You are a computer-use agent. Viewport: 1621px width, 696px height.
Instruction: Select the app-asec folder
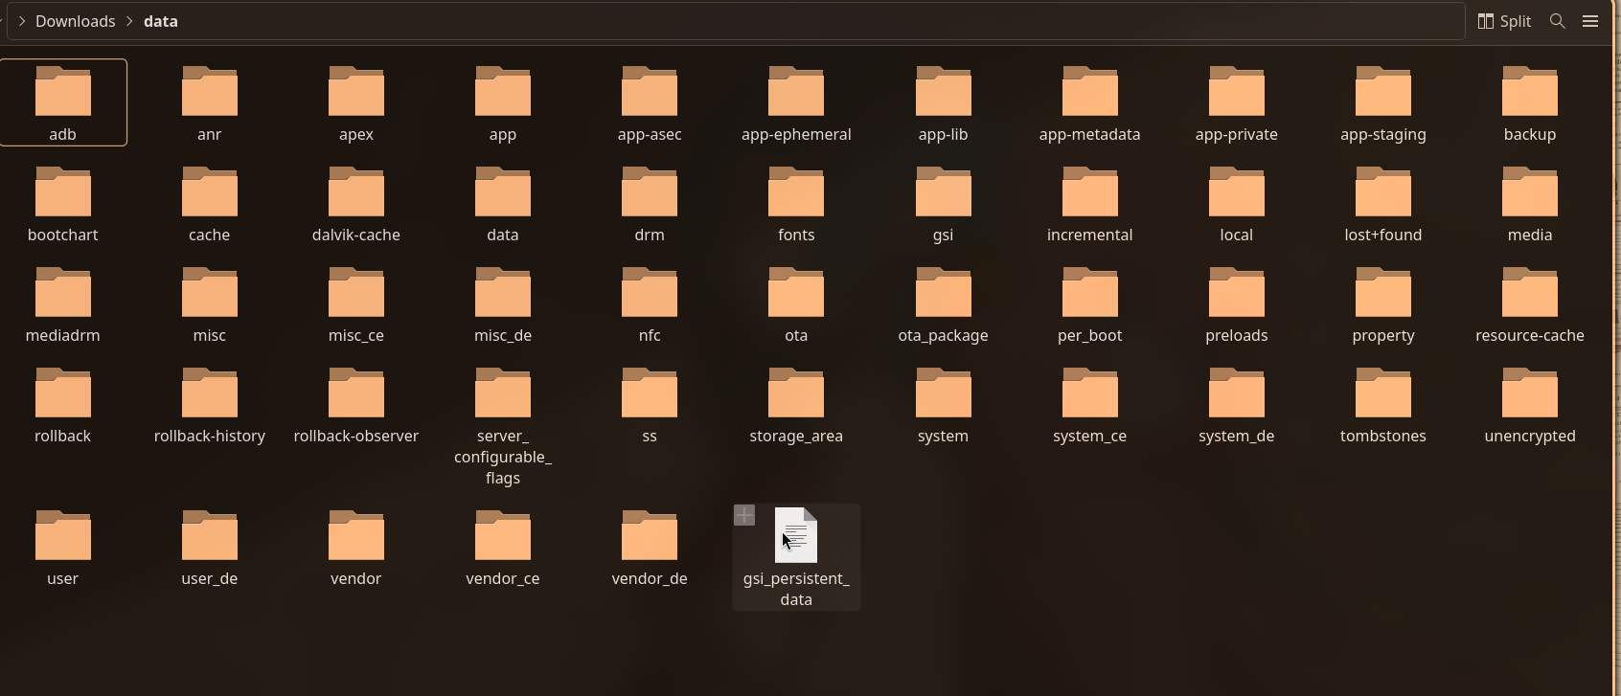[650, 102]
